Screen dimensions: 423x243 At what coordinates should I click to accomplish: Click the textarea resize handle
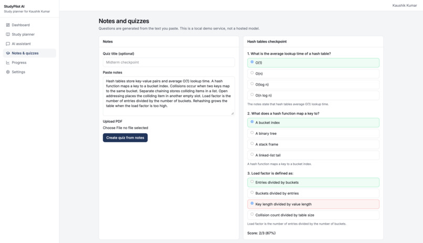pos(232,113)
